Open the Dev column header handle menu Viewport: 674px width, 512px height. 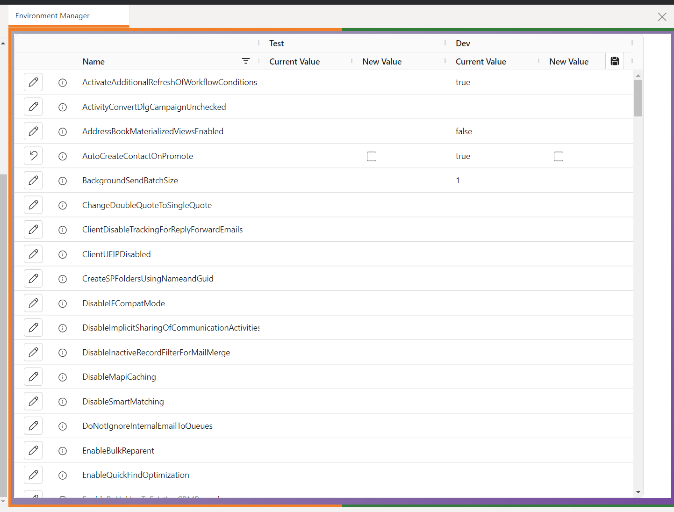(445, 43)
